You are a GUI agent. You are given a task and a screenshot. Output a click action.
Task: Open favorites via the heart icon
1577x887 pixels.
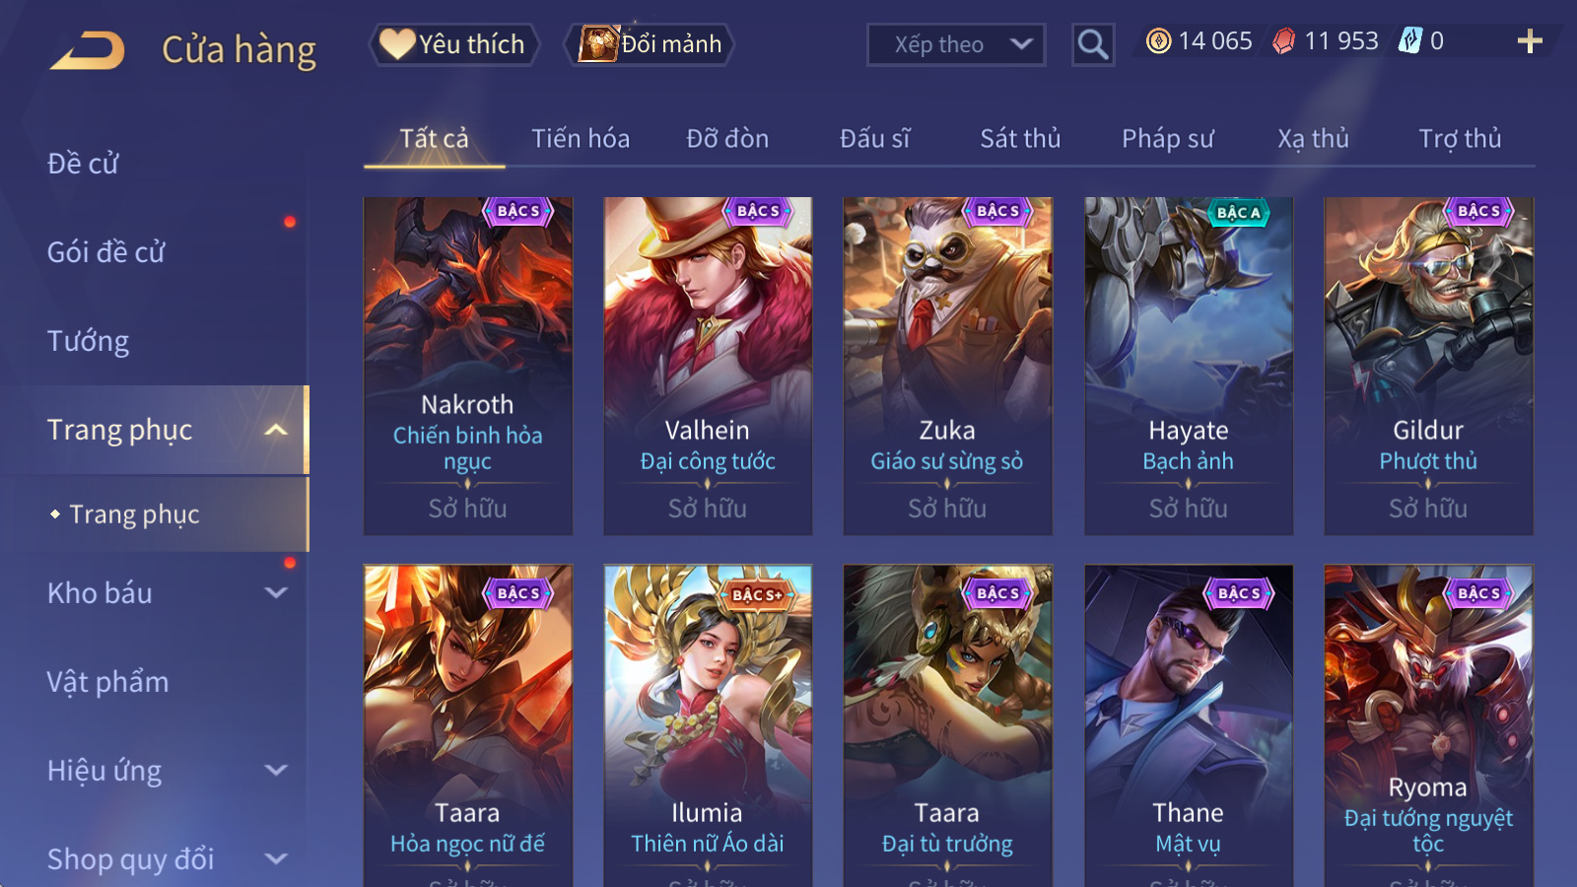pos(397,44)
